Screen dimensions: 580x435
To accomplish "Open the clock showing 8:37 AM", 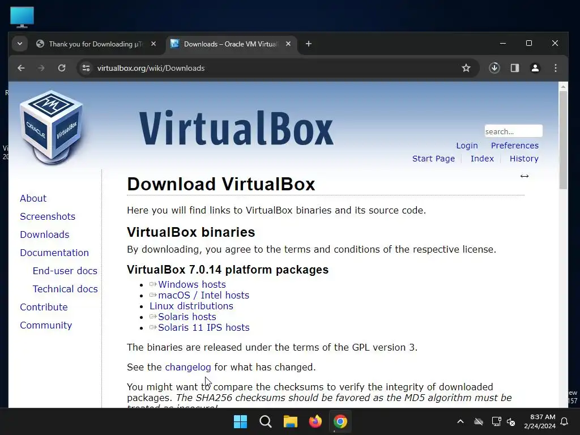I will pyautogui.click(x=540, y=421).
